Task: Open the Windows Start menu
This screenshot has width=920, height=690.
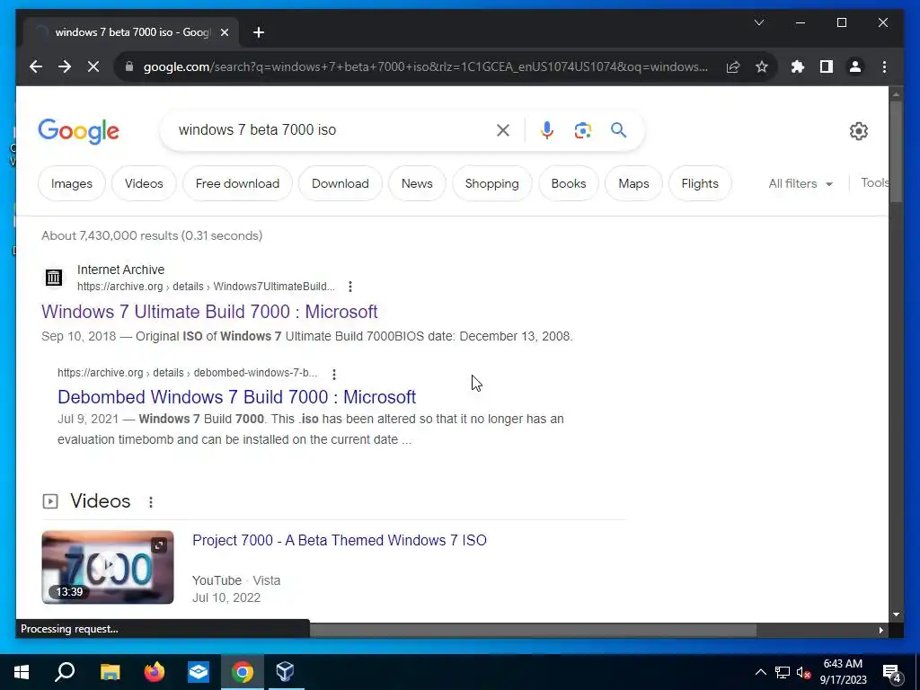Action: point(22,672)
